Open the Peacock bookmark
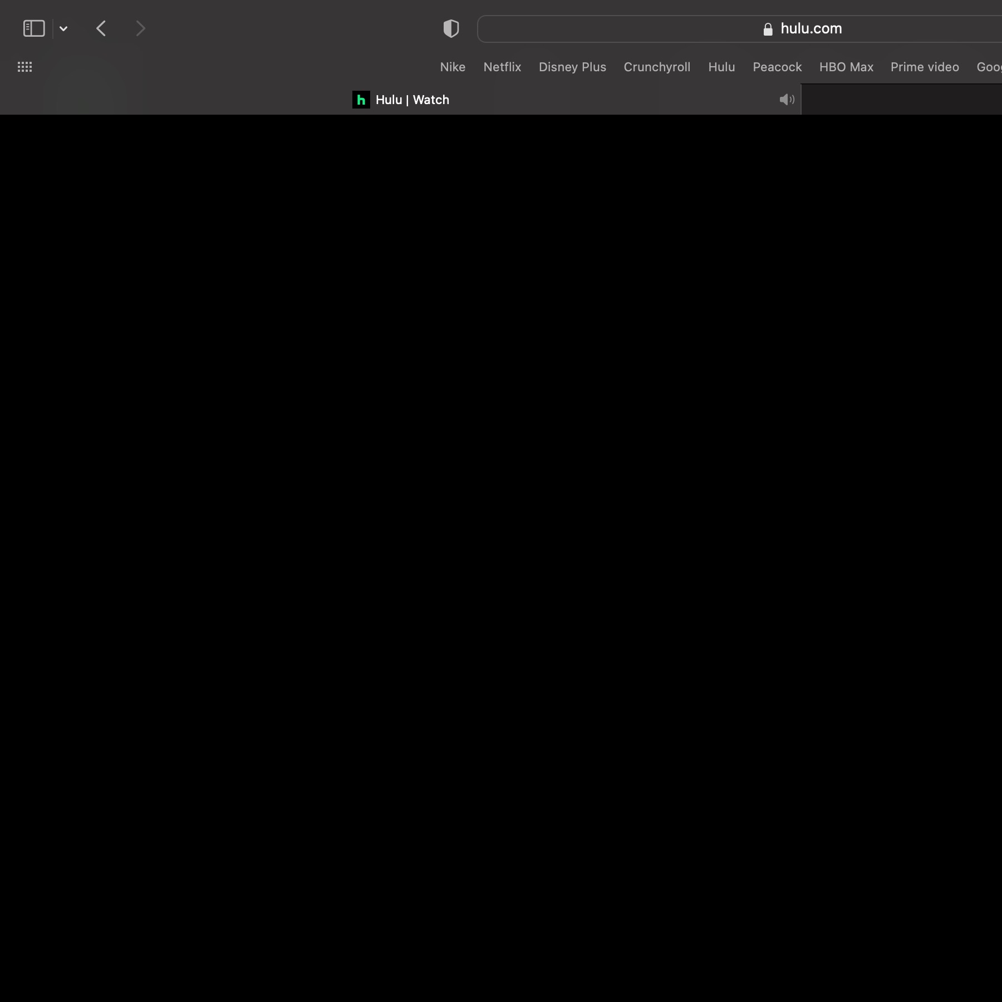1002x1002 pixels. tap(777, 67)
